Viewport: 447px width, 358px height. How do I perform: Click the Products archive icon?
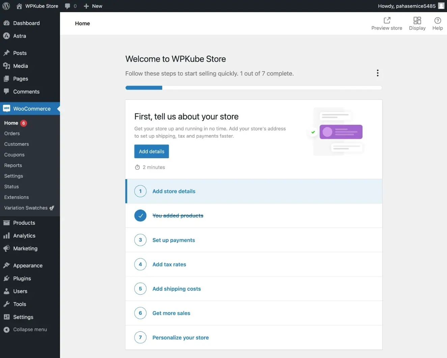[6, 223]
